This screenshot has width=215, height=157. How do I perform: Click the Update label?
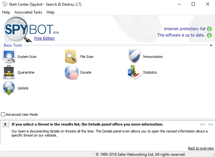point(23,88)
